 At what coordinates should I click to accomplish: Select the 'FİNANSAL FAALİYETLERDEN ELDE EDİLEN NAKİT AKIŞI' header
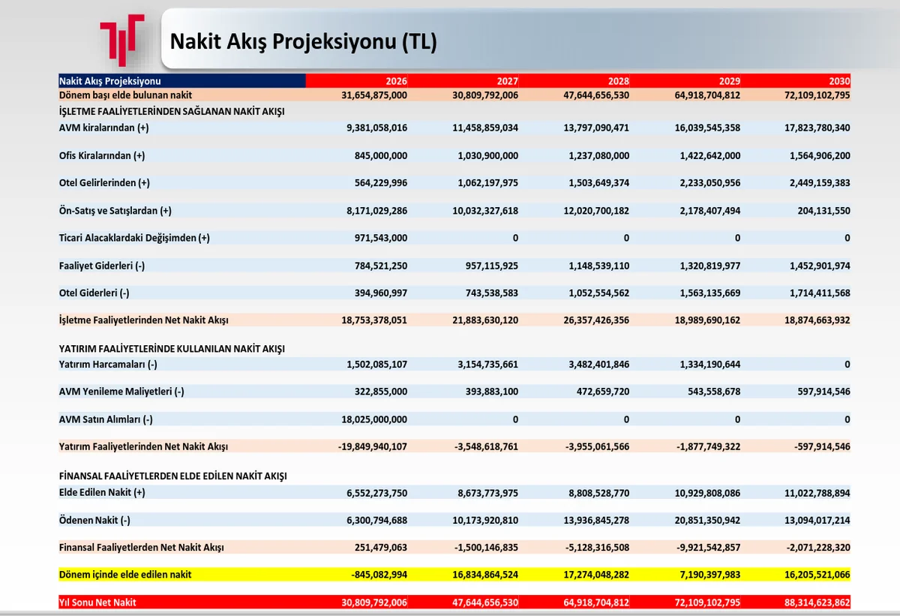coord(174,475)
